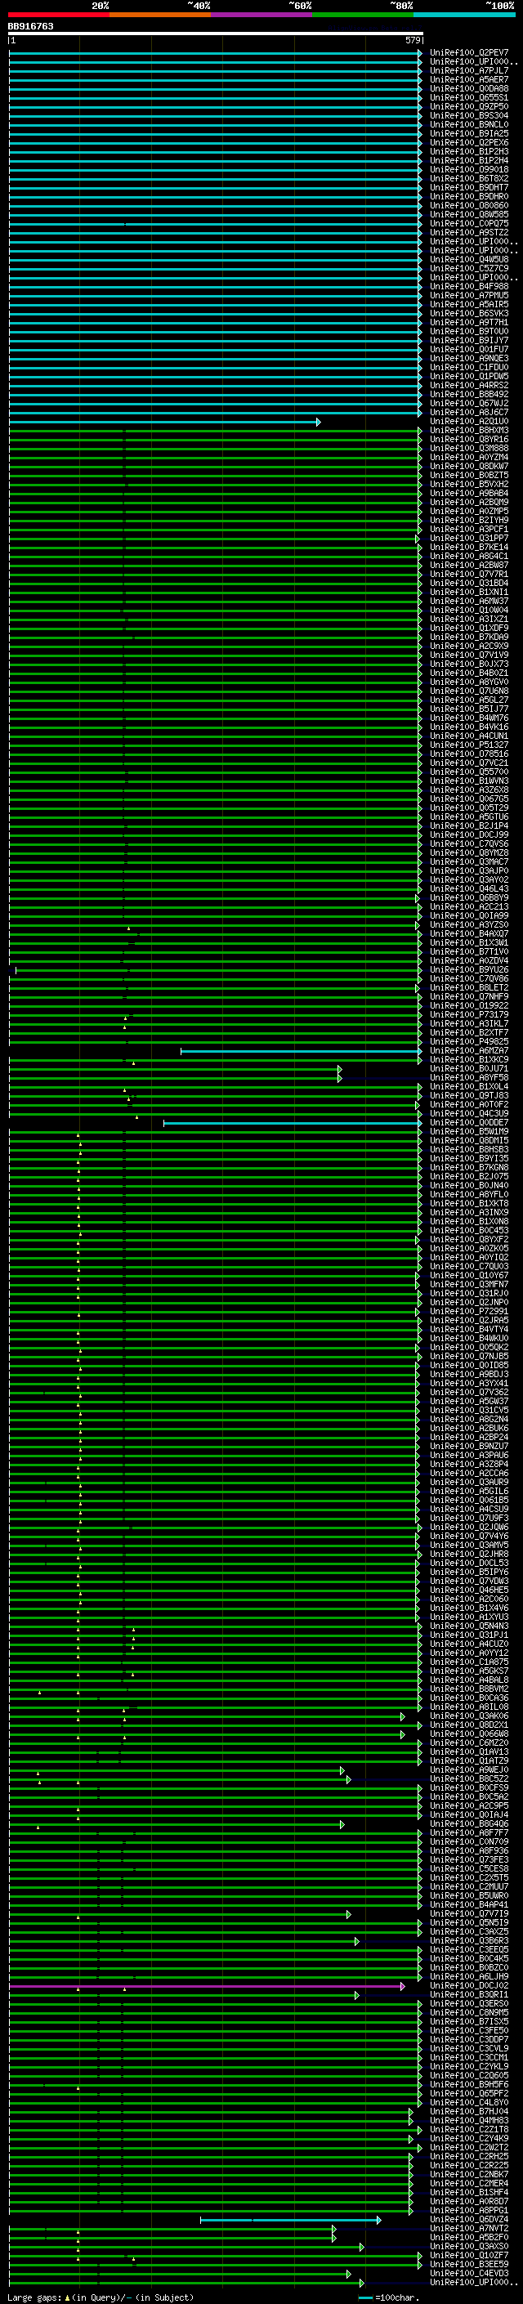Viewport: 523px width, 2304px height.
Task: Open hit UniRef100_P51327
Action: [x=469, y=745]
